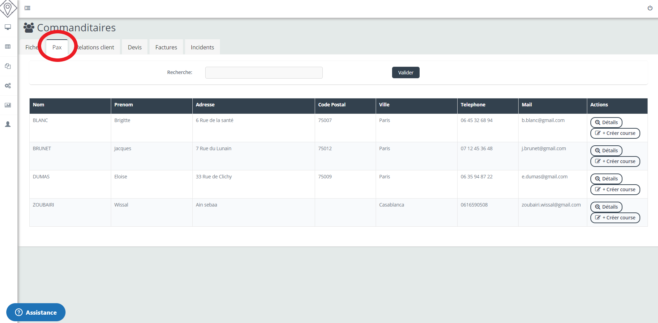Click into the Recherche input field
Image resolution: width=658 pixels, height=323 pixels.
pos(263,73)
